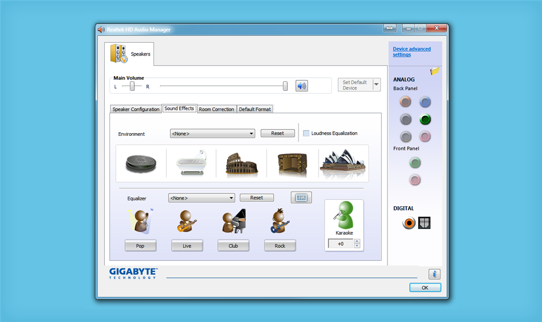The width and height of the screenshot is (542, 322).
Task: Open the Equalizer preset dropdown
Action: [x=202, y=198]
